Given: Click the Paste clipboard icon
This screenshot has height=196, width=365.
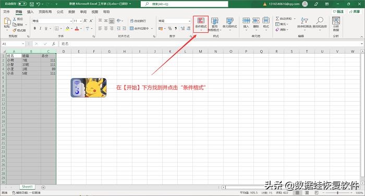Looking at the screenshot, I should 7,21.
